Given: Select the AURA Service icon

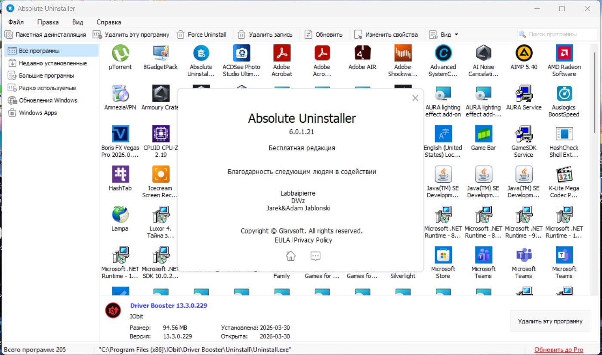Looking at the screenshot, I should pos(524,93).
